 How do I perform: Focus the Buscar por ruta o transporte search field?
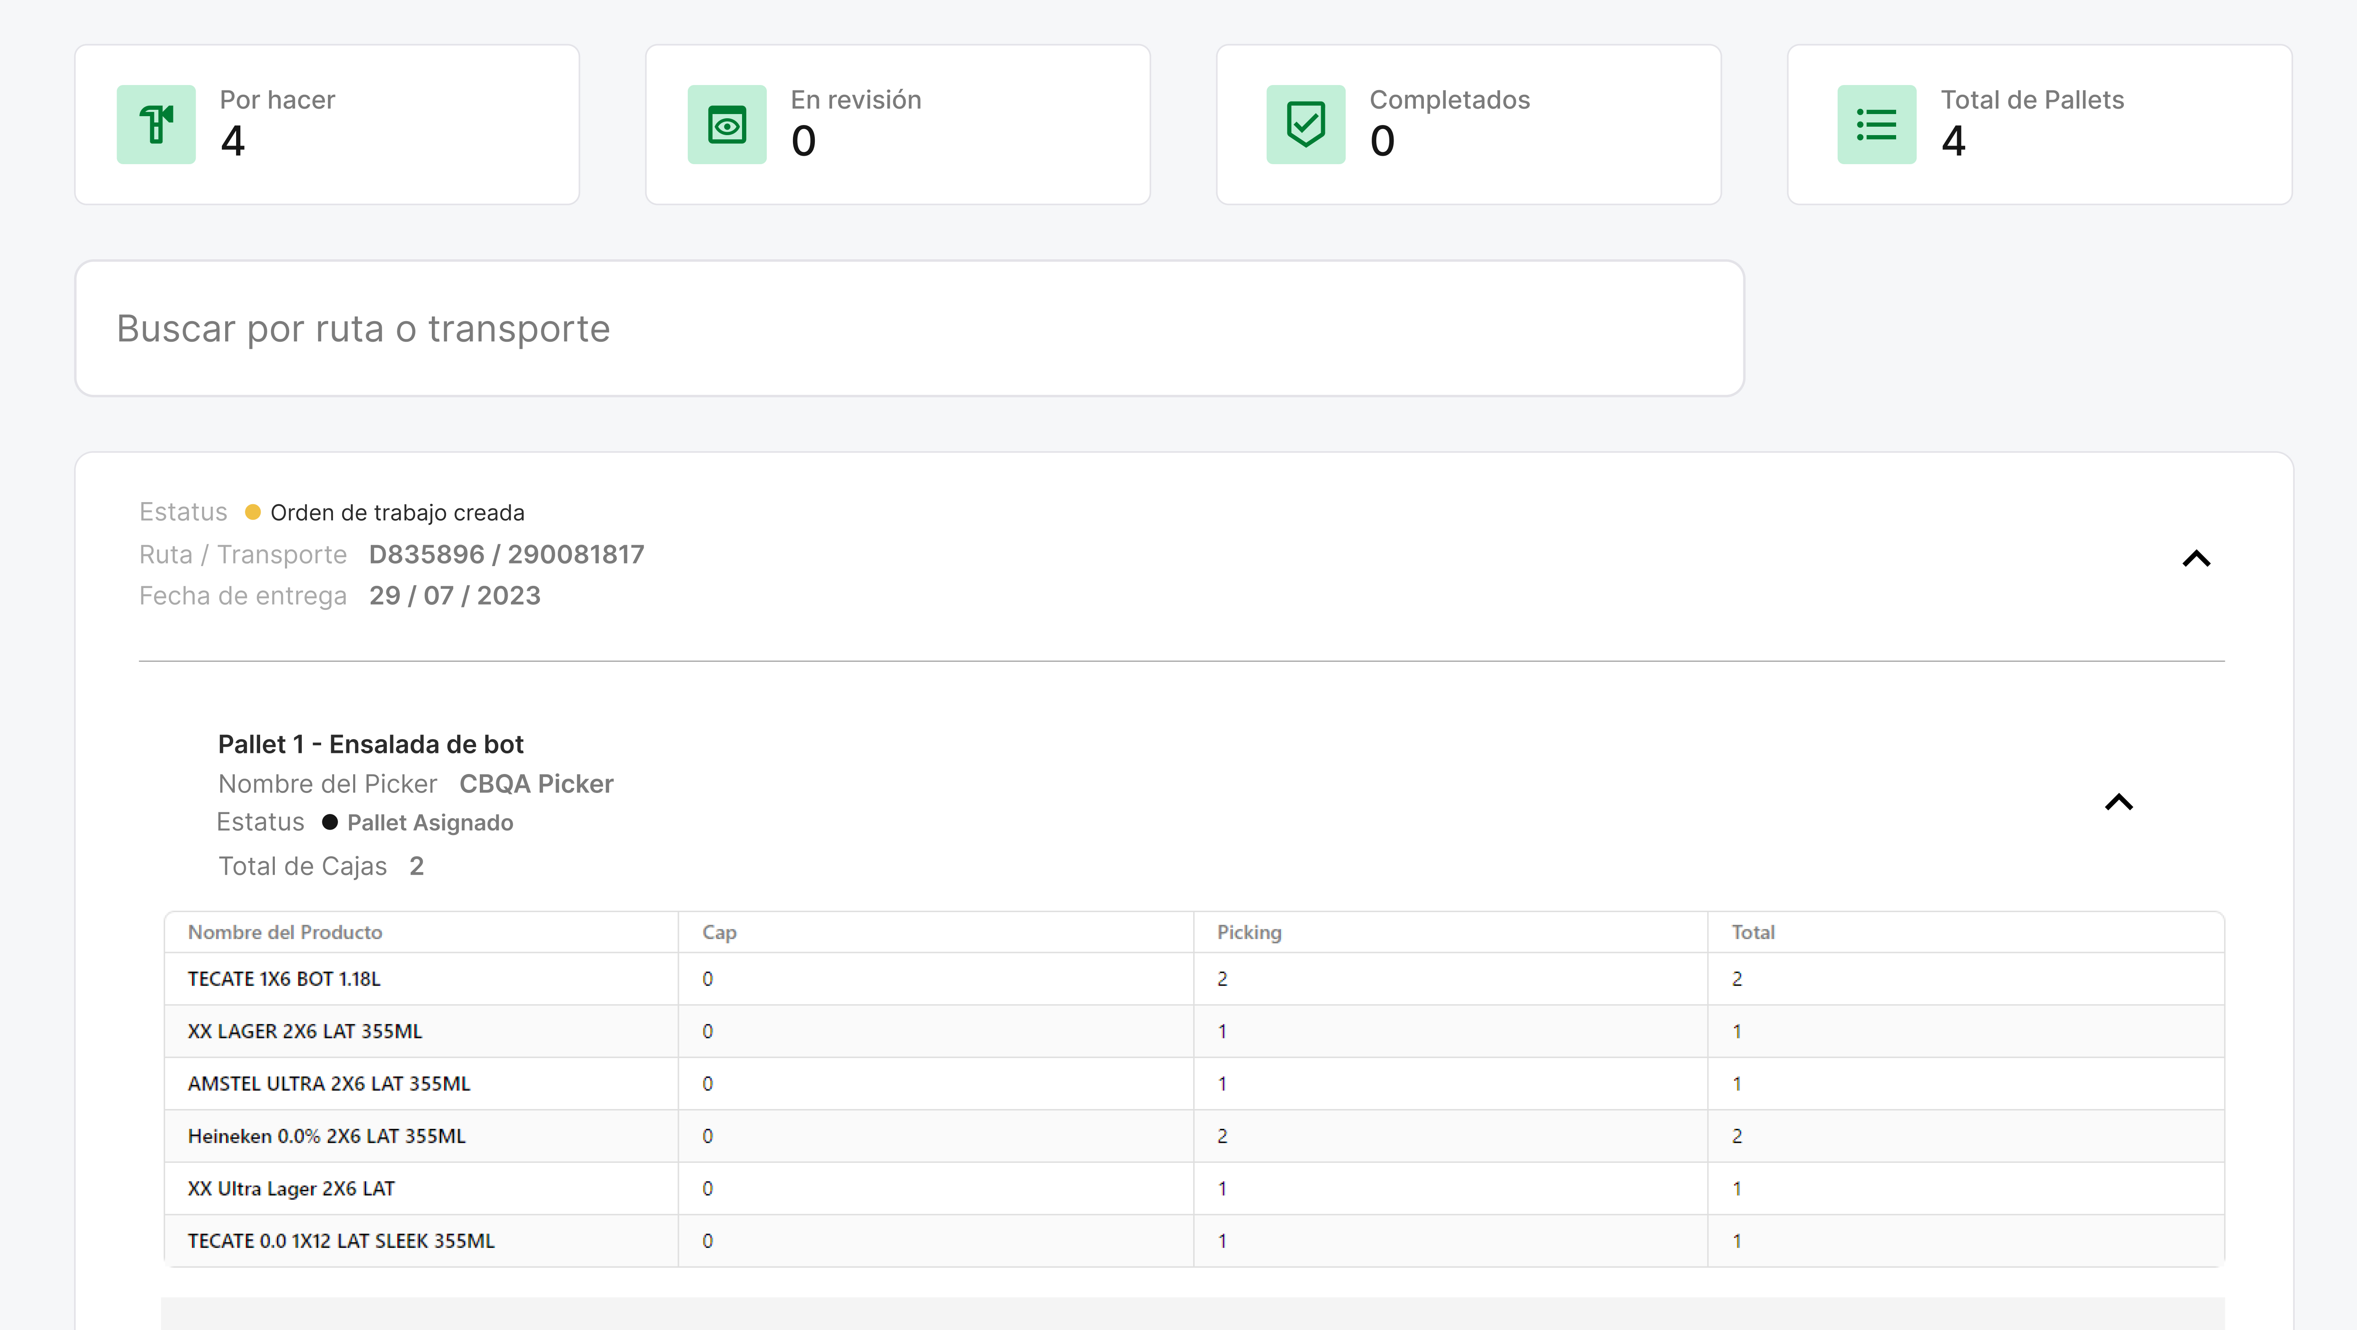click(910, 328)
